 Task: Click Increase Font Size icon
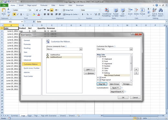point(37,10)
